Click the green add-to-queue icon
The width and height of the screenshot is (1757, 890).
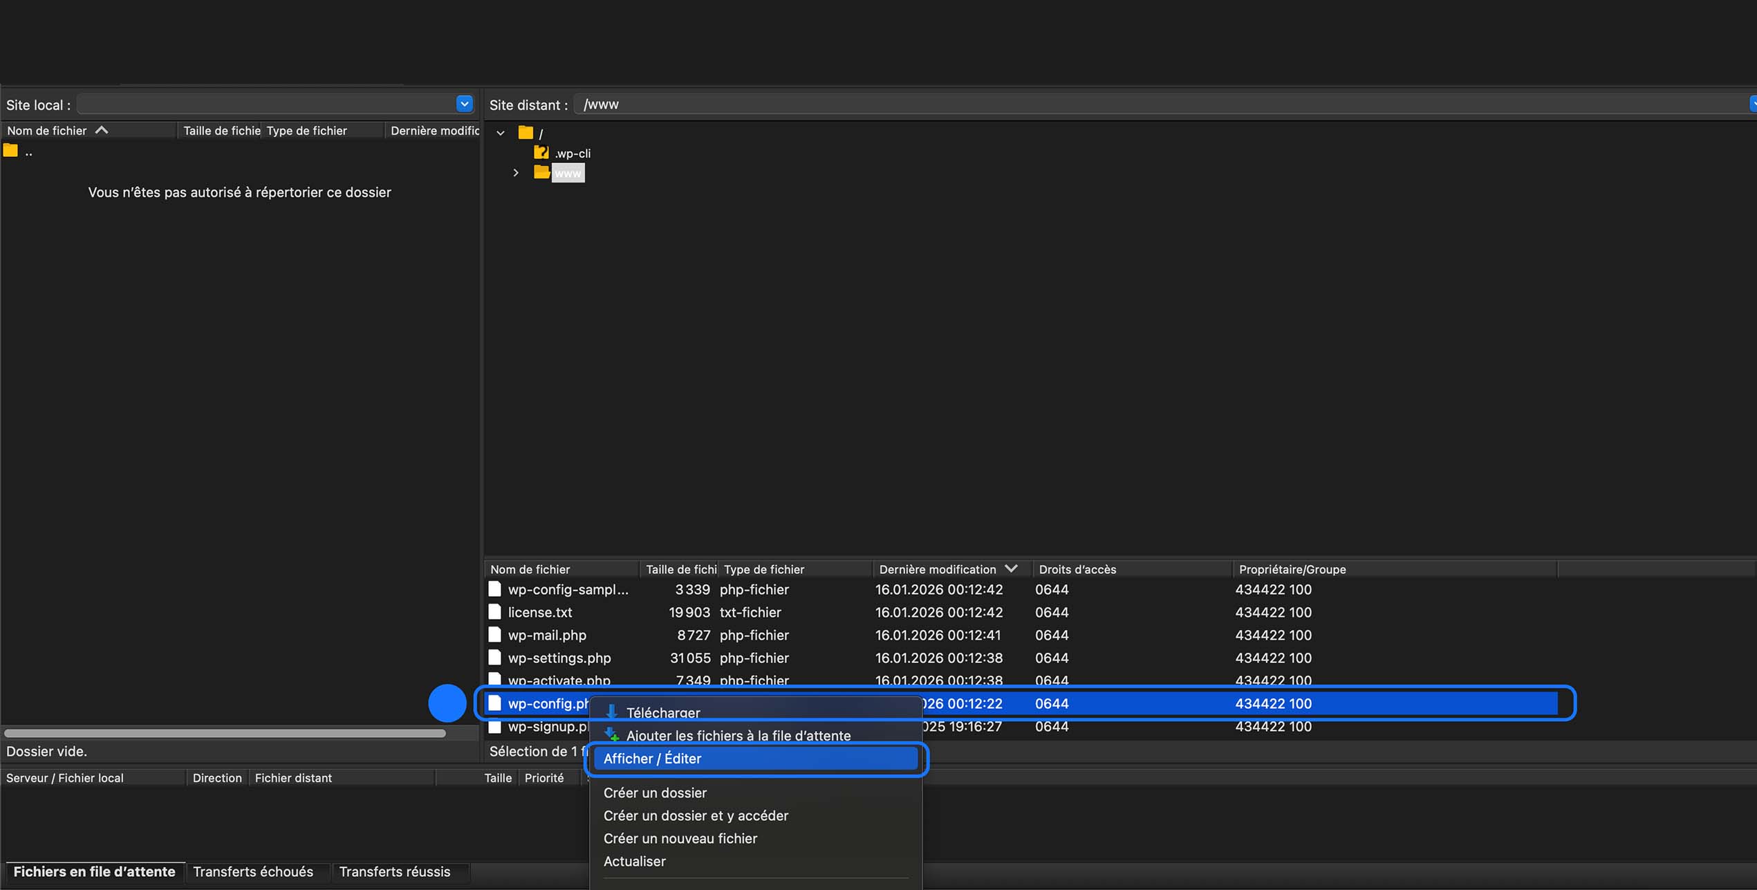tap(611, 734)
